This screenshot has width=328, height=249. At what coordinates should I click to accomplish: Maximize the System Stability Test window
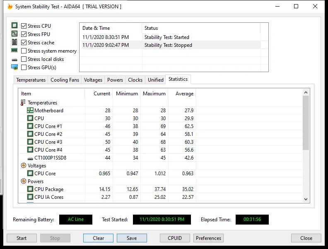tap(296, 6)
